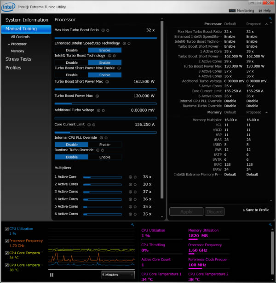Click info icon for Internal CPU PLL Override
276x283 pixels.
101,138
